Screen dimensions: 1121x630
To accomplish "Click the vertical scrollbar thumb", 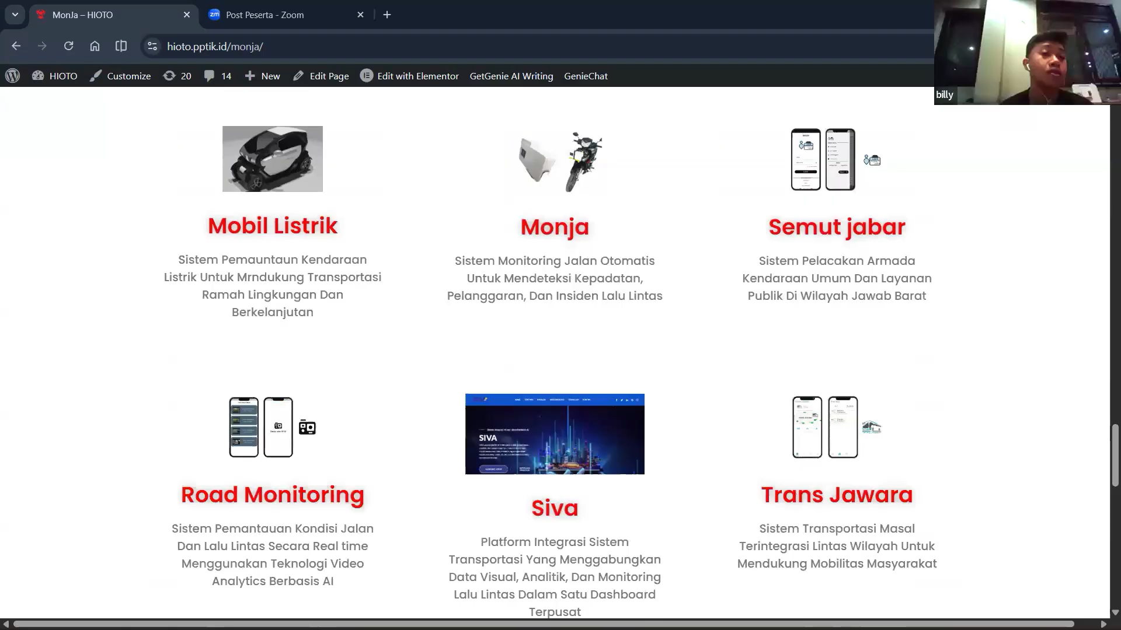I will pyautogui.click(x=1115, y=455).
